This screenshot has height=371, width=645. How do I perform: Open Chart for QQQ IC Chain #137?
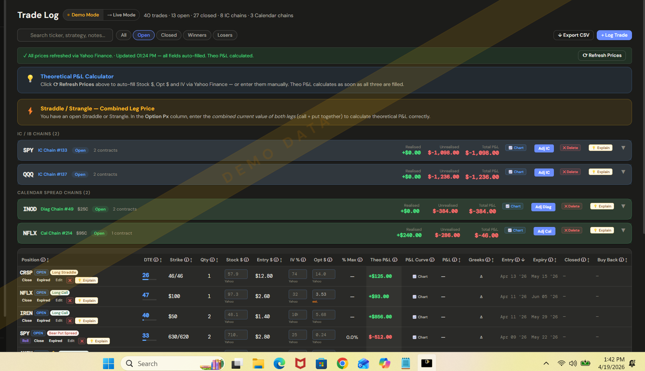pyautogui.click(x=516, y=172)
